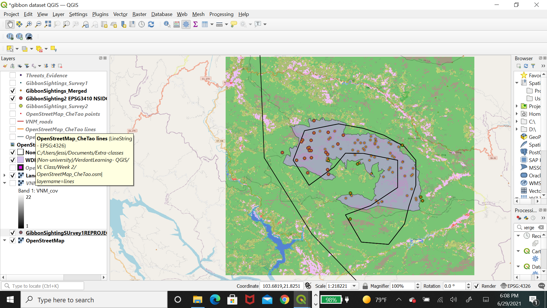This screenshot has height=308, width=547.
Task: Open Temporal Controller clock icon
Action: [142, 24]
